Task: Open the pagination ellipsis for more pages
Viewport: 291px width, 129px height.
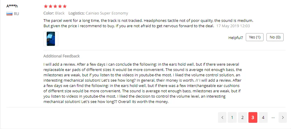Action: (273, 117)
